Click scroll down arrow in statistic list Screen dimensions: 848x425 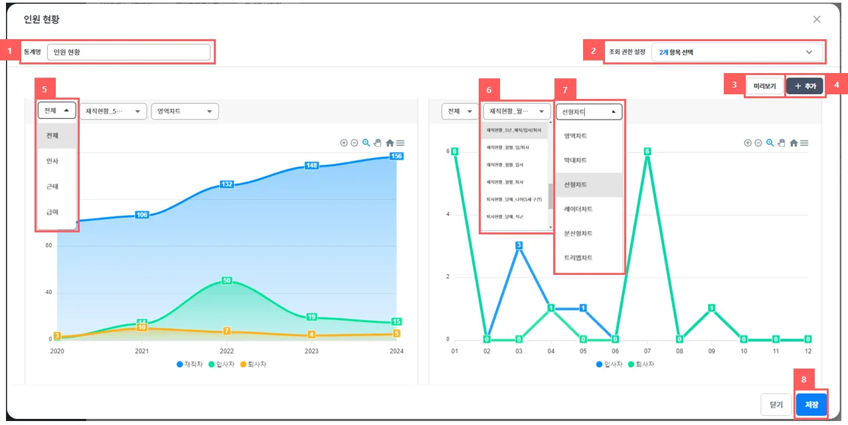pyautogui.click(x=550, y=227)
